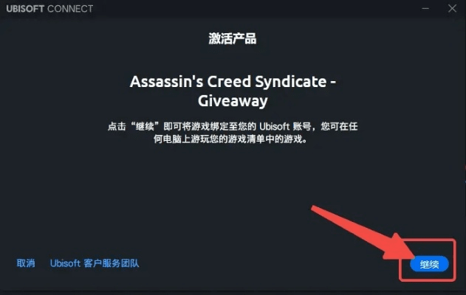Click the UBISOFT CONNECT logo in the title bar
466x295 pixels.
(49, 9)
